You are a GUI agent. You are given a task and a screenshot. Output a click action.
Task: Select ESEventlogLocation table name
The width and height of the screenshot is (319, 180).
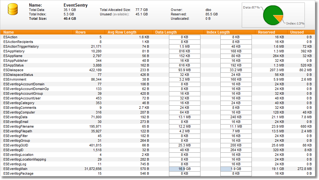click(18, 155)
